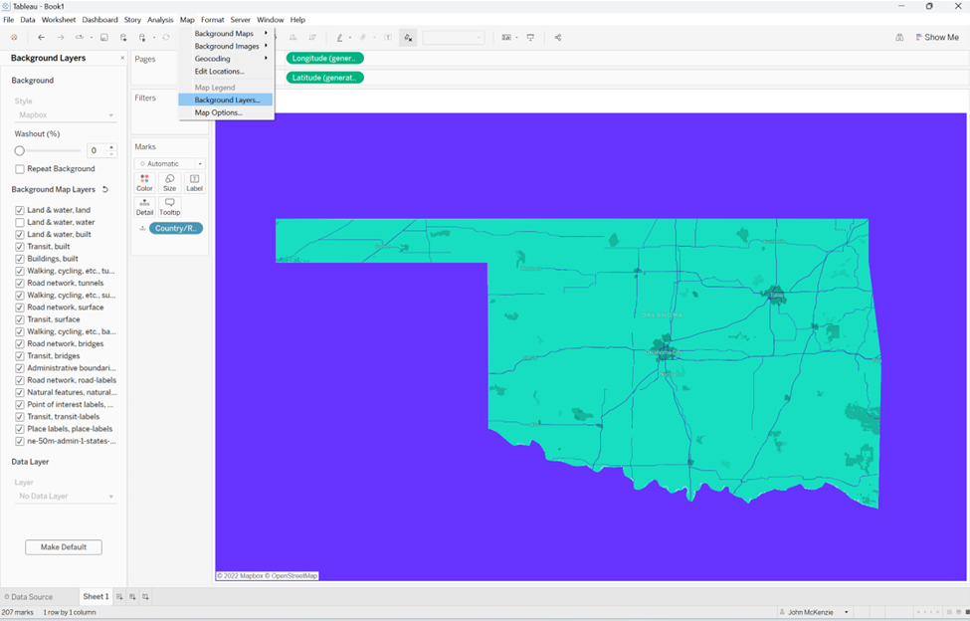This screenshot has height=621, width=970.
Task: Open the Size marks card
Action: click(169, 182)
